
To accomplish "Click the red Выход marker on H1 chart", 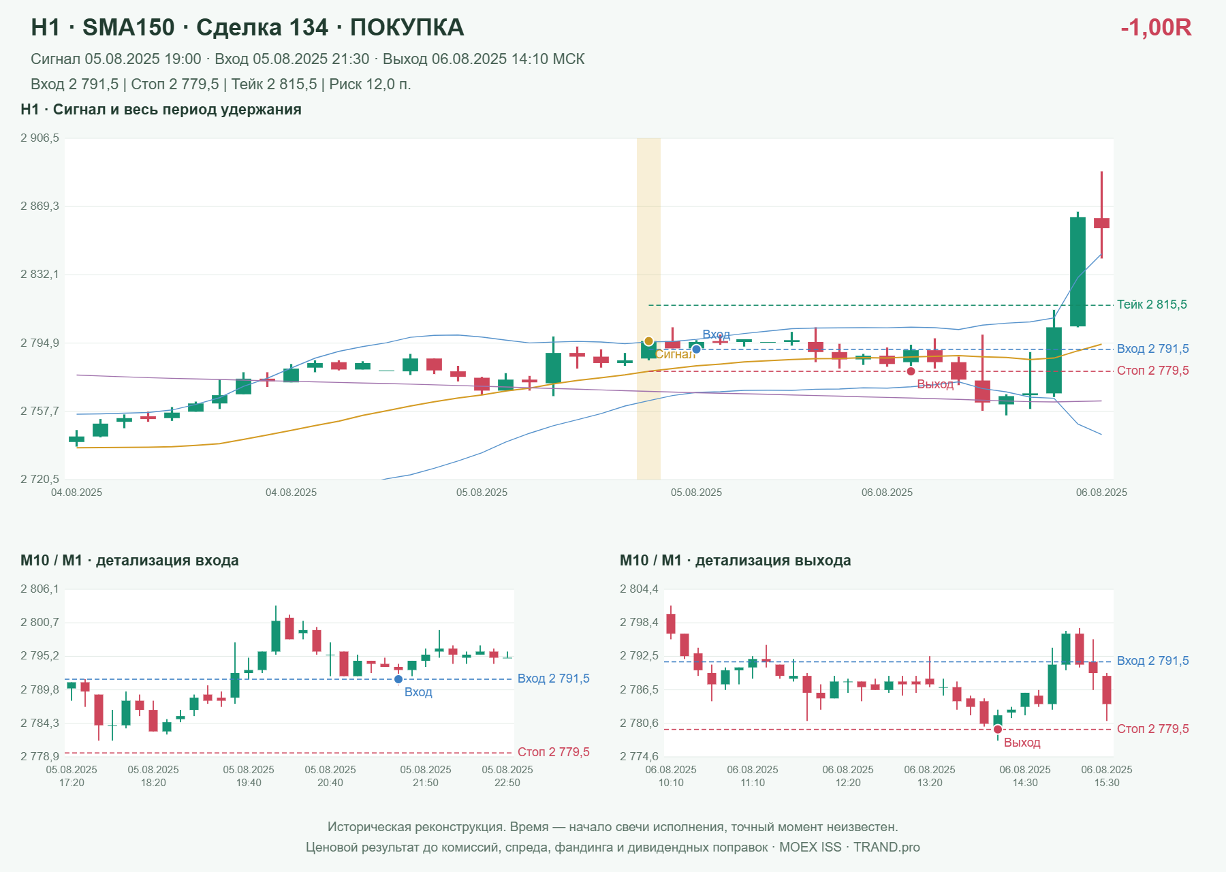I will click(911, 371).
